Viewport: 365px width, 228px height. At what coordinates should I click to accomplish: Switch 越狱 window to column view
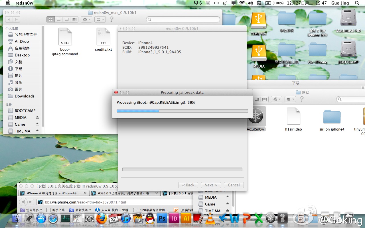(x=257, y=99)
